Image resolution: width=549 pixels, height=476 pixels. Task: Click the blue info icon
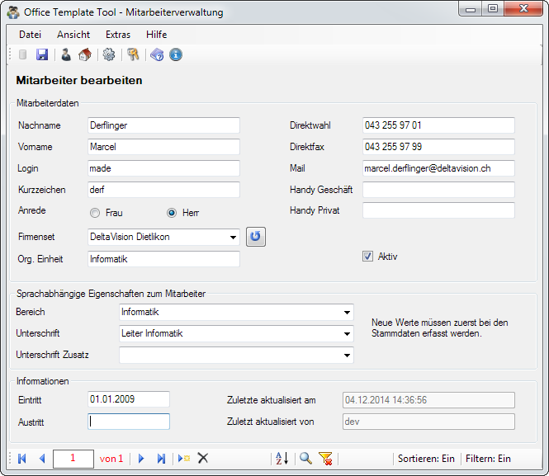pyautogui.click(x=176, y=55)
